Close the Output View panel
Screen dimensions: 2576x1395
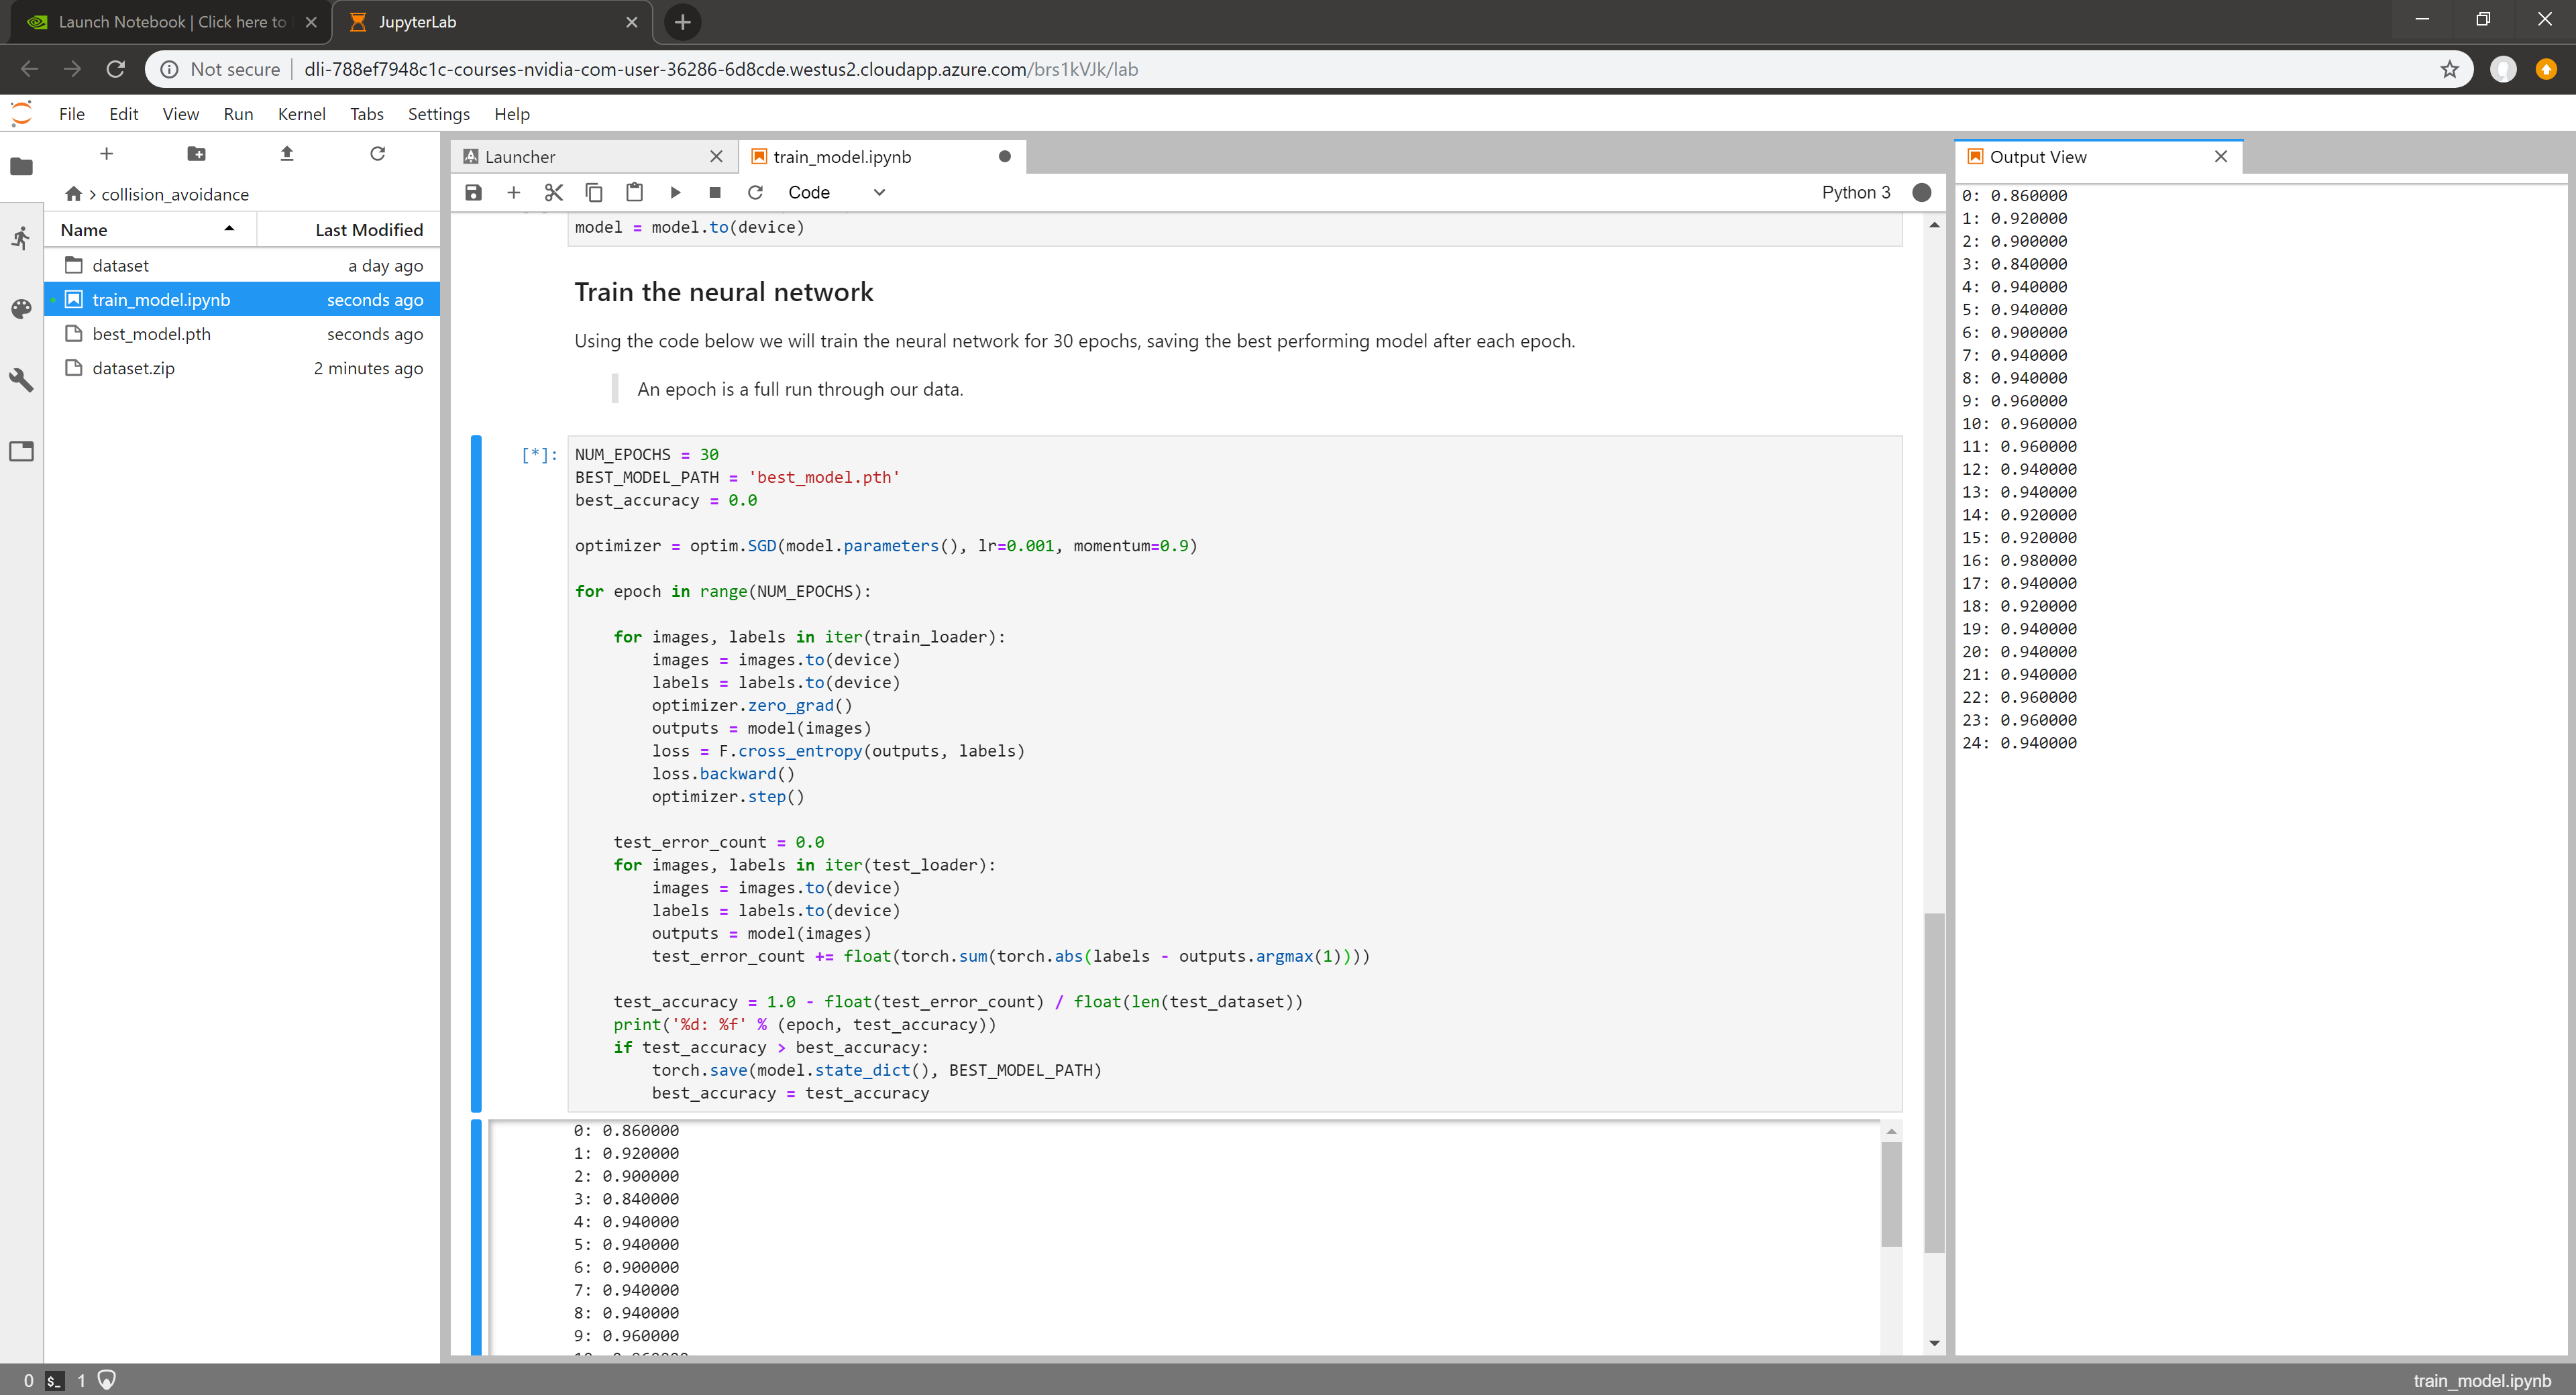2220,156
